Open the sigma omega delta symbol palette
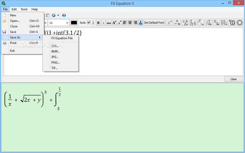The width and height of the screenshot is (245, 153). pyautogui.click(x=193, y=23)
